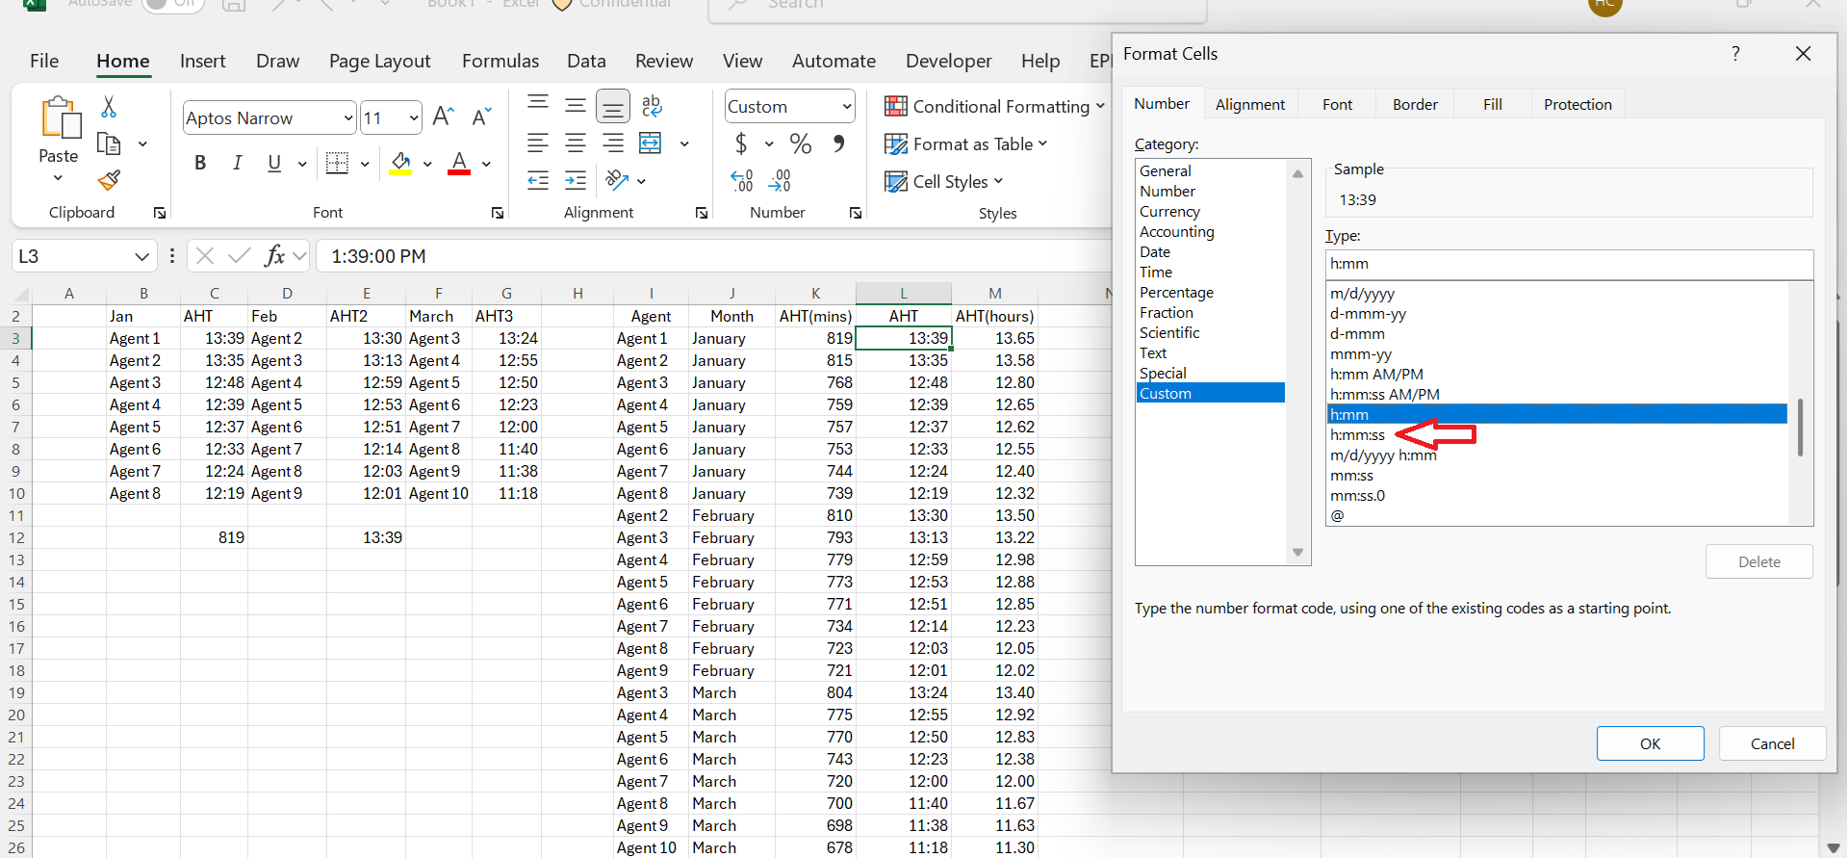1847x858 pixels.
Task: Click the Cut scissors icon
Action: pos(109,106)
